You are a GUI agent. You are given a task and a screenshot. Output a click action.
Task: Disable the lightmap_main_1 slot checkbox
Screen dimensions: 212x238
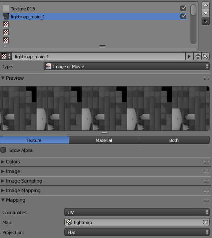tap(183, 16)
